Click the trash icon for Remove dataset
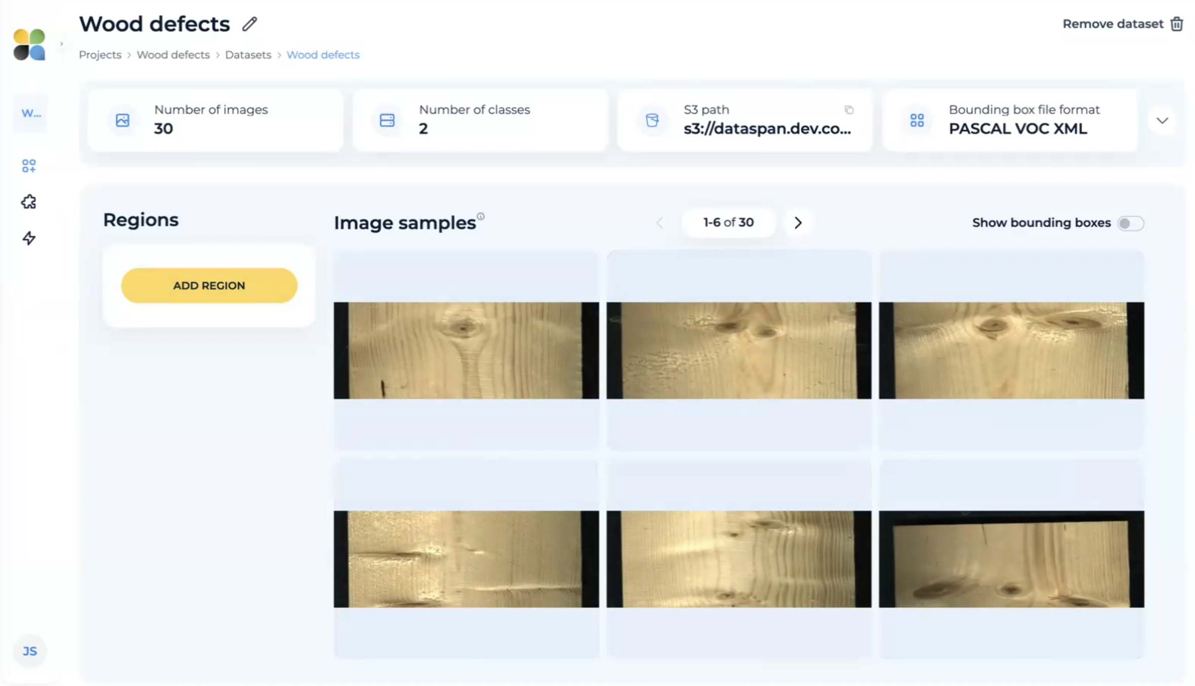The image size is (1195, 686). [1177, 24]
